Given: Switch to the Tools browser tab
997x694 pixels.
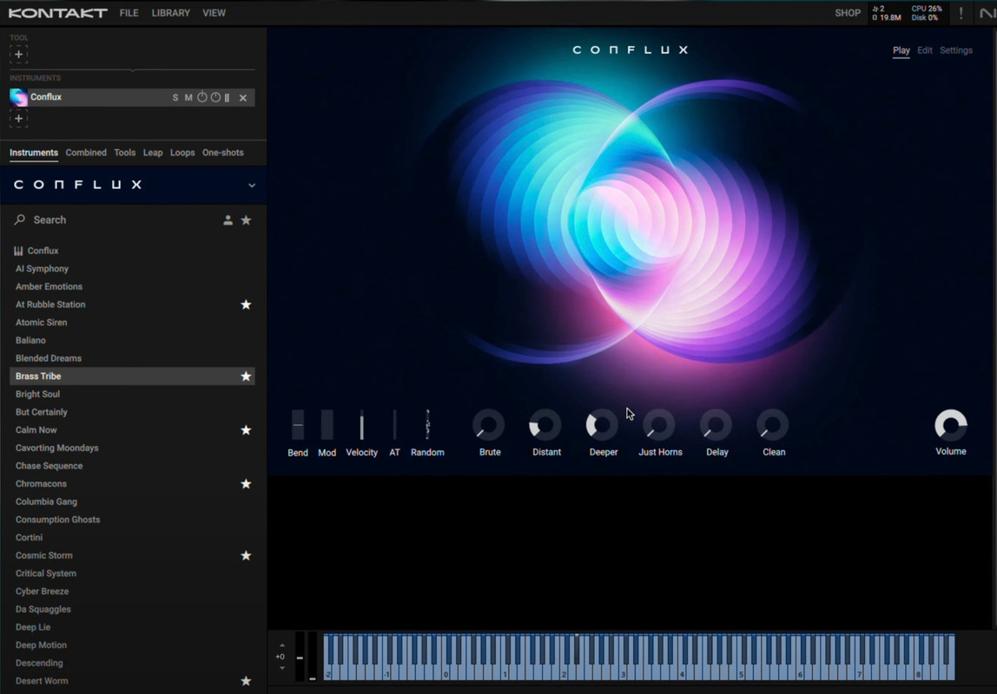Looking at the screenshot, I should click(x=125, y=153).
